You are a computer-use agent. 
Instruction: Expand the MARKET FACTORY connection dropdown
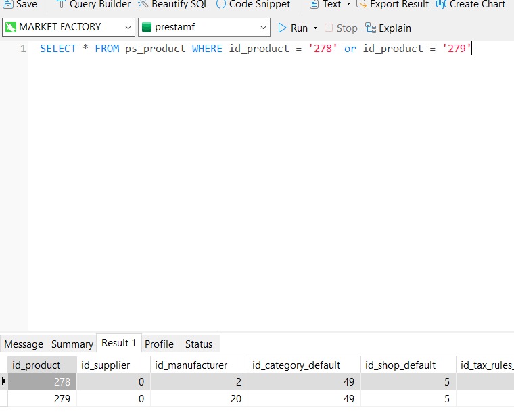tap(128, 28)
